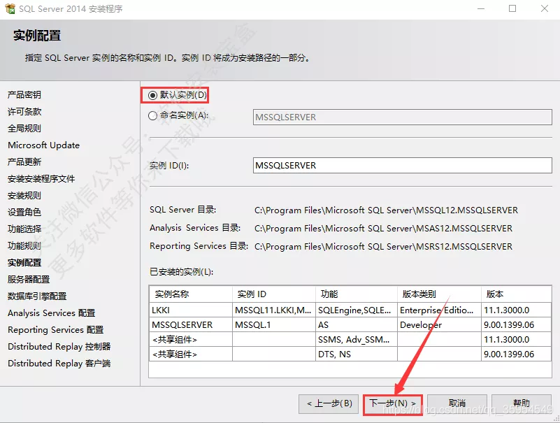Go to next step with 下一步(N)
The image size is (560, 423).
[x=393, y=403]
